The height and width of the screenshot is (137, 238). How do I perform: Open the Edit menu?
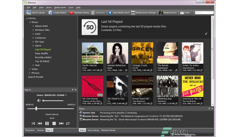[x=35, y=8]
